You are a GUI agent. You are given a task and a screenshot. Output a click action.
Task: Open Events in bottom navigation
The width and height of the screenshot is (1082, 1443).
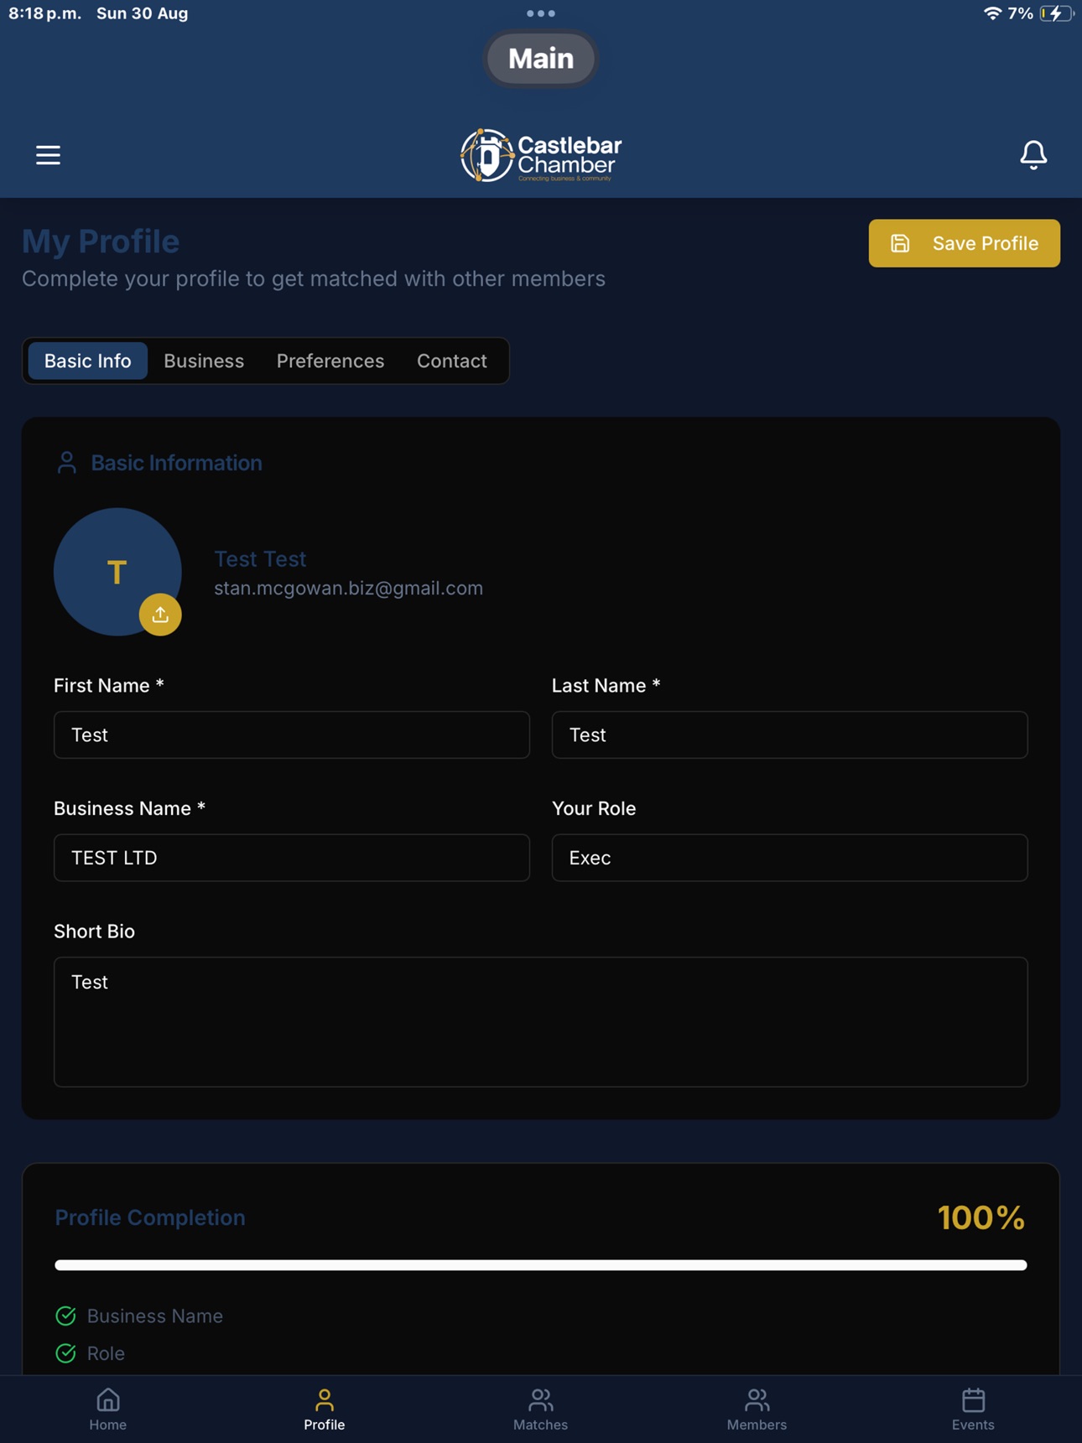[973, 1409]
